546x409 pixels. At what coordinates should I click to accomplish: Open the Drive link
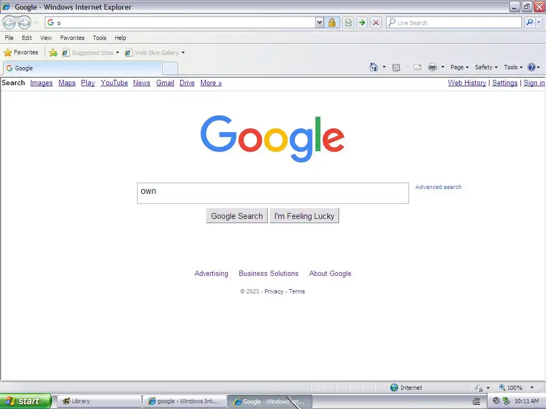coord(187,83)
